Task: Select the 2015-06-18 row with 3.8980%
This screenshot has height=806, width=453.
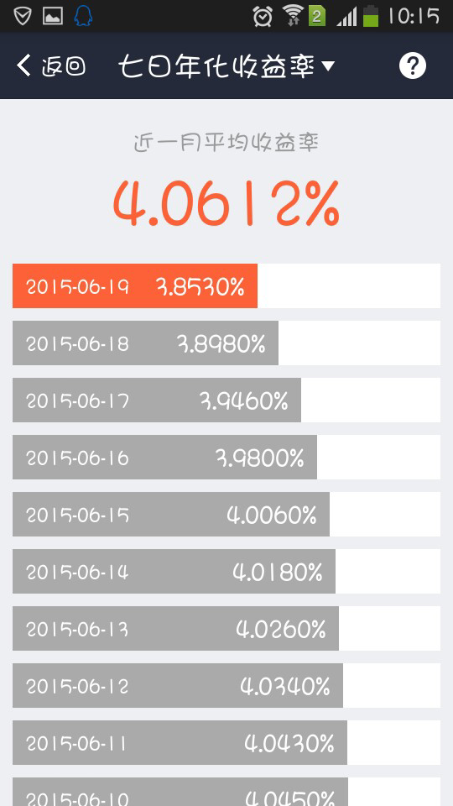Action: click(226, 343)
